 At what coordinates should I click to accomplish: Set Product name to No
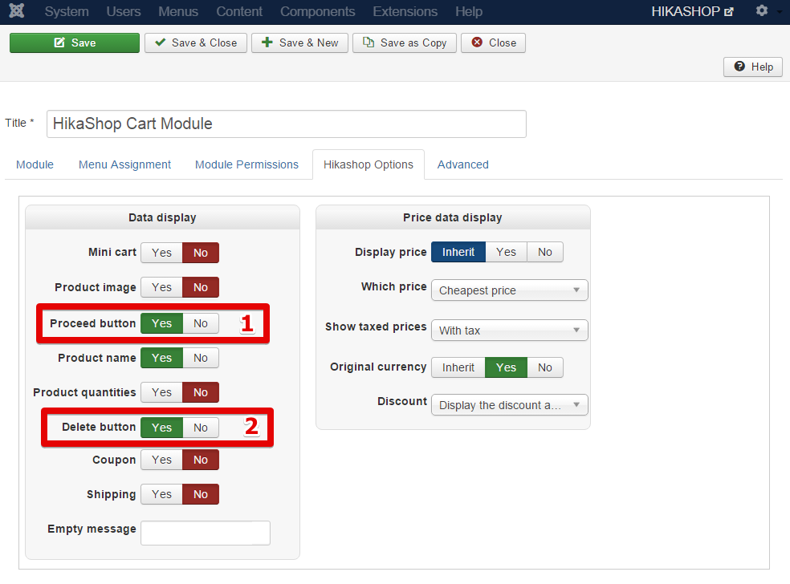coord(201,358)
